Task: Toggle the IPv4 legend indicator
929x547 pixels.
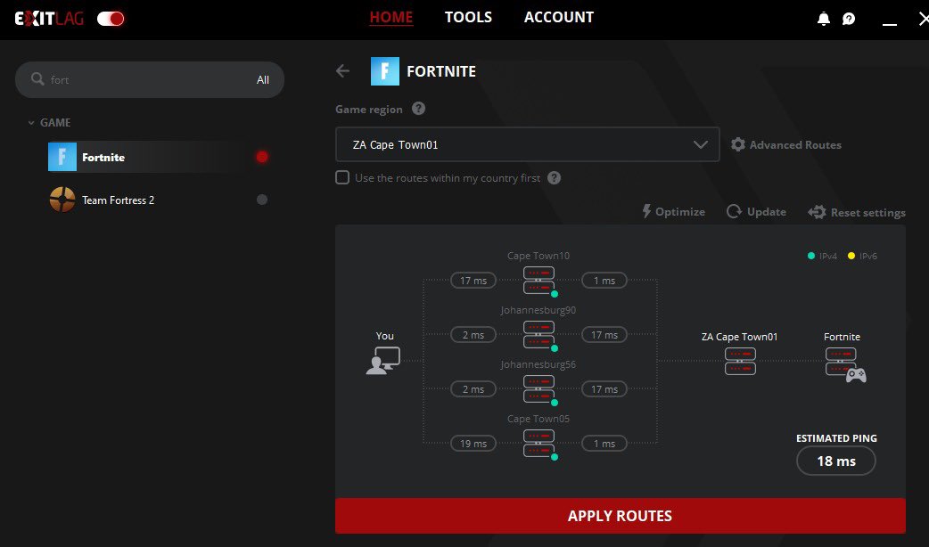Action: (x=811, y=256)
